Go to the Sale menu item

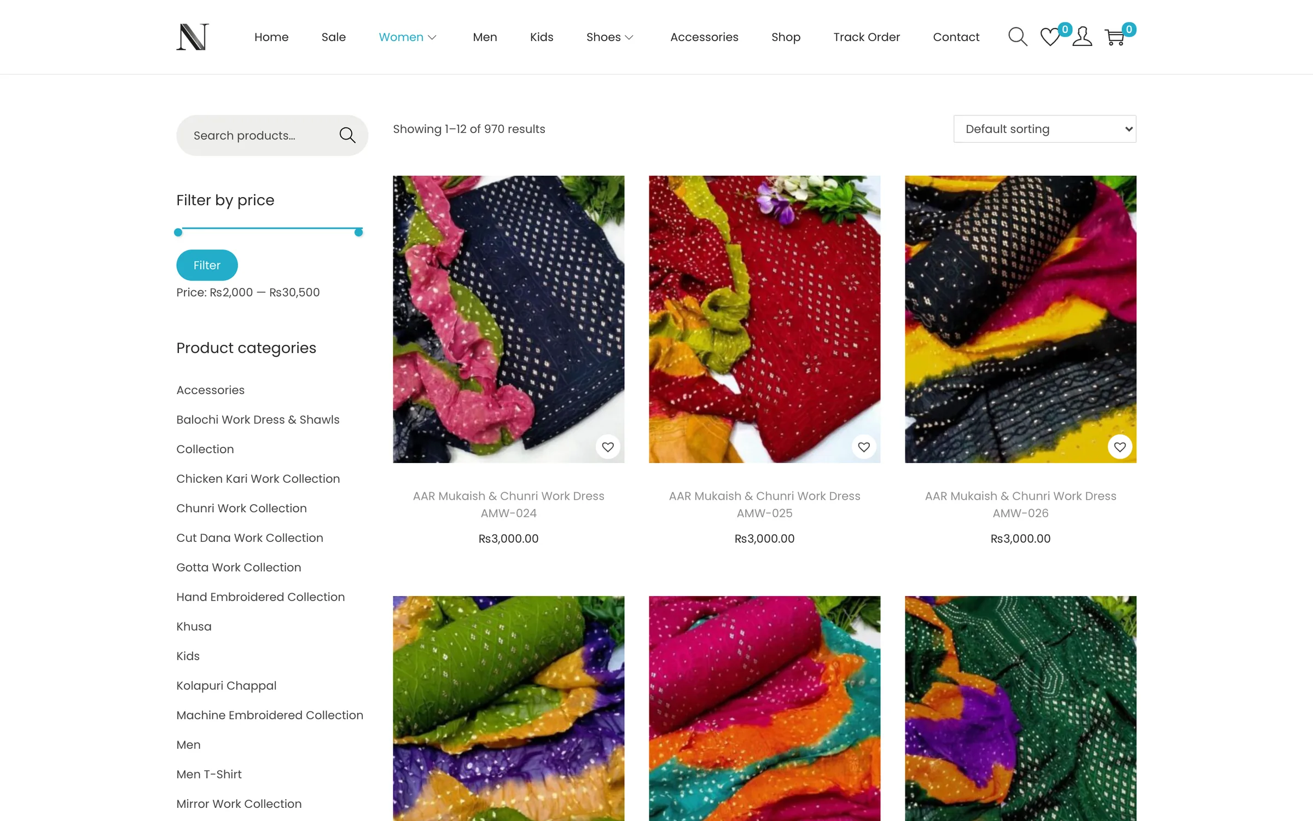click(334, 37)
